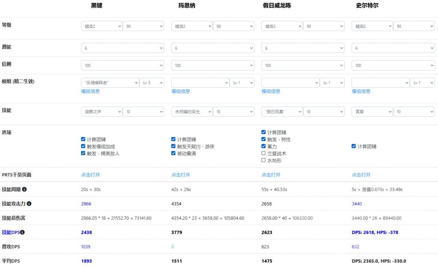
Task: Open the "假日风暴" skill selector
Action: 282,111
